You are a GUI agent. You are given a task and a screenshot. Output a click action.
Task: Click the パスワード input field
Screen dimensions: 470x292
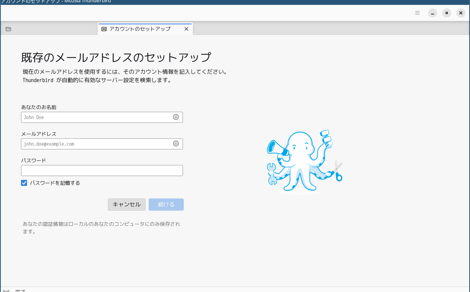(x=102, y=170)
